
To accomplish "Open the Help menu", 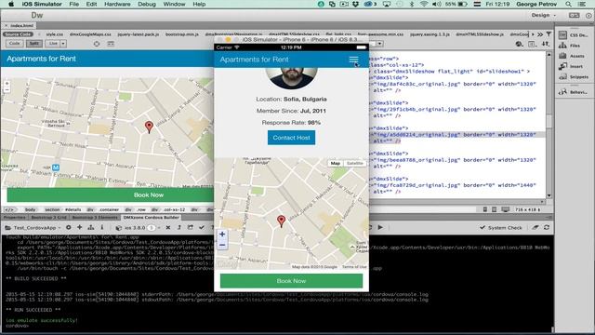I will pyautogui.click(x=199, y=4).
